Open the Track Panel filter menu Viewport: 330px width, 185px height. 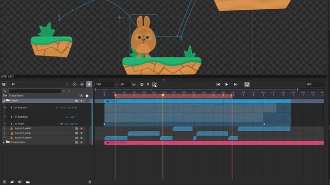tap(5, 96)
